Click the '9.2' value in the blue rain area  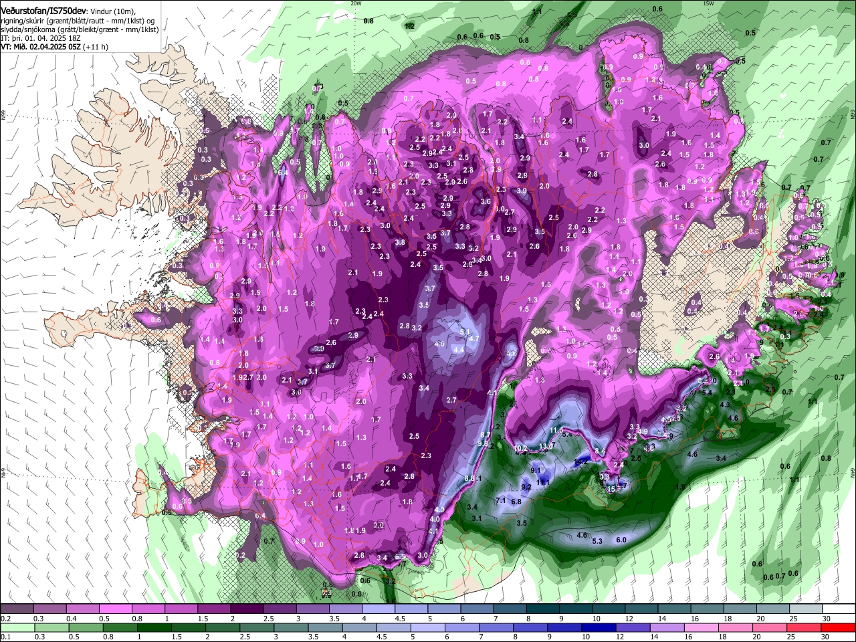coord(526,487)
